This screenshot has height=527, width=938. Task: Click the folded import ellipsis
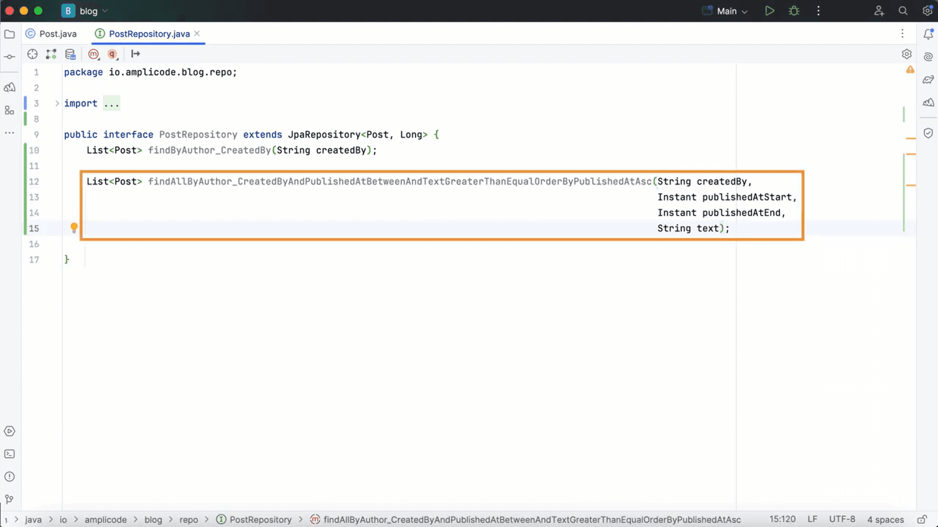[111, 103]
